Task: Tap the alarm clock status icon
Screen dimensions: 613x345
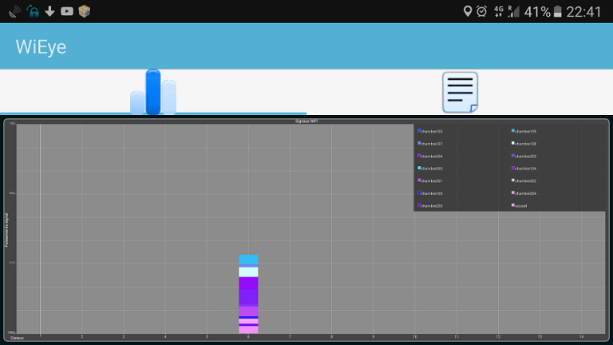Action: 481,11
